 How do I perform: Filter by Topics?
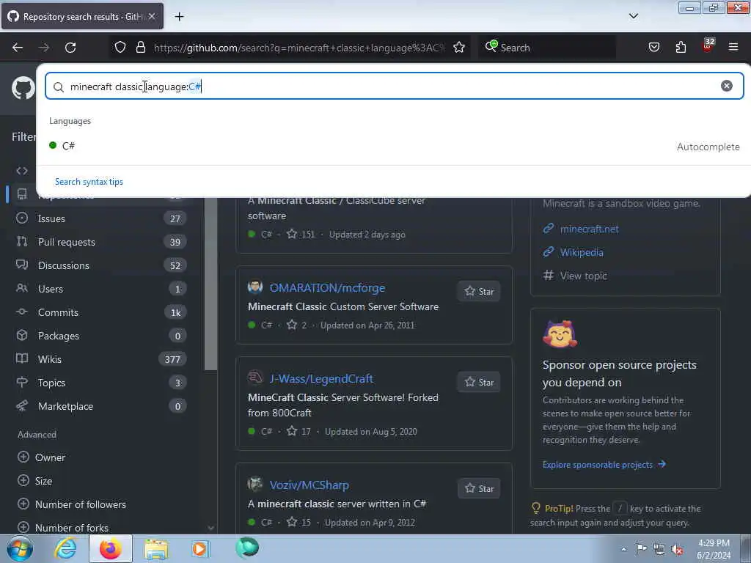[x=100, y=383]
